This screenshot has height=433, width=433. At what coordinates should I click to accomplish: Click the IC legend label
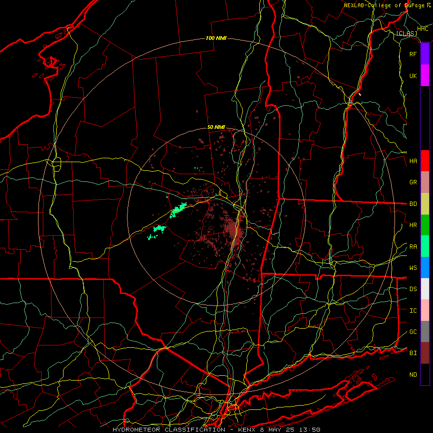pyautogui.click(x=413, y=311)
